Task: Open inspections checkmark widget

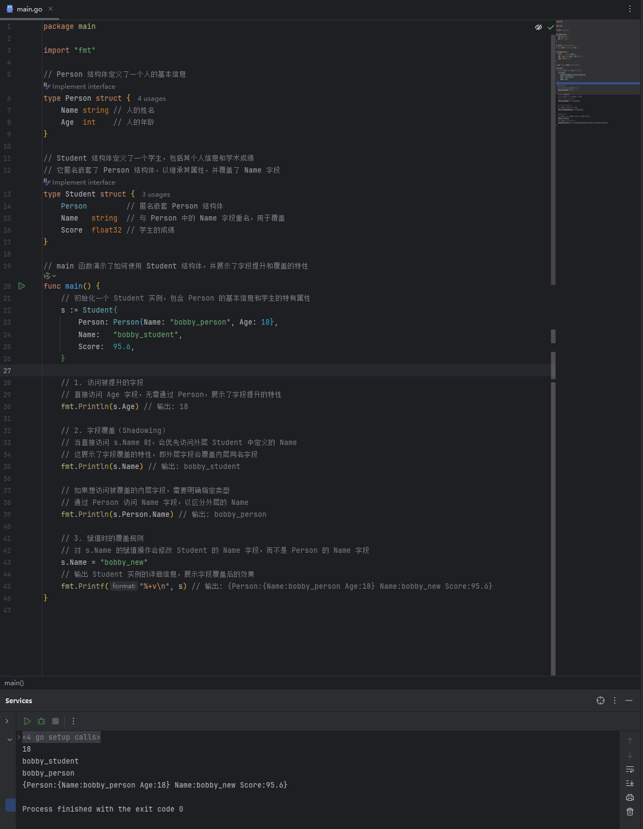Action: (x=551, y=27)
